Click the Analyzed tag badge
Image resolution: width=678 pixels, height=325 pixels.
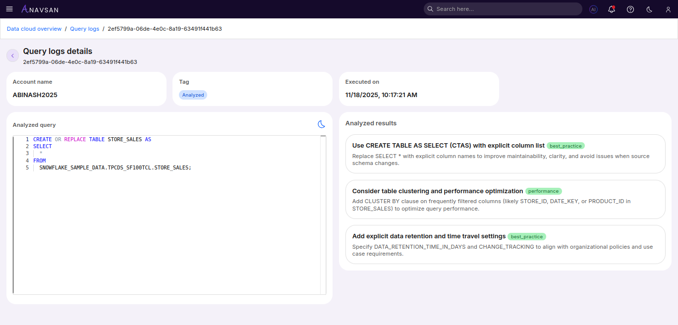point(193,95)
